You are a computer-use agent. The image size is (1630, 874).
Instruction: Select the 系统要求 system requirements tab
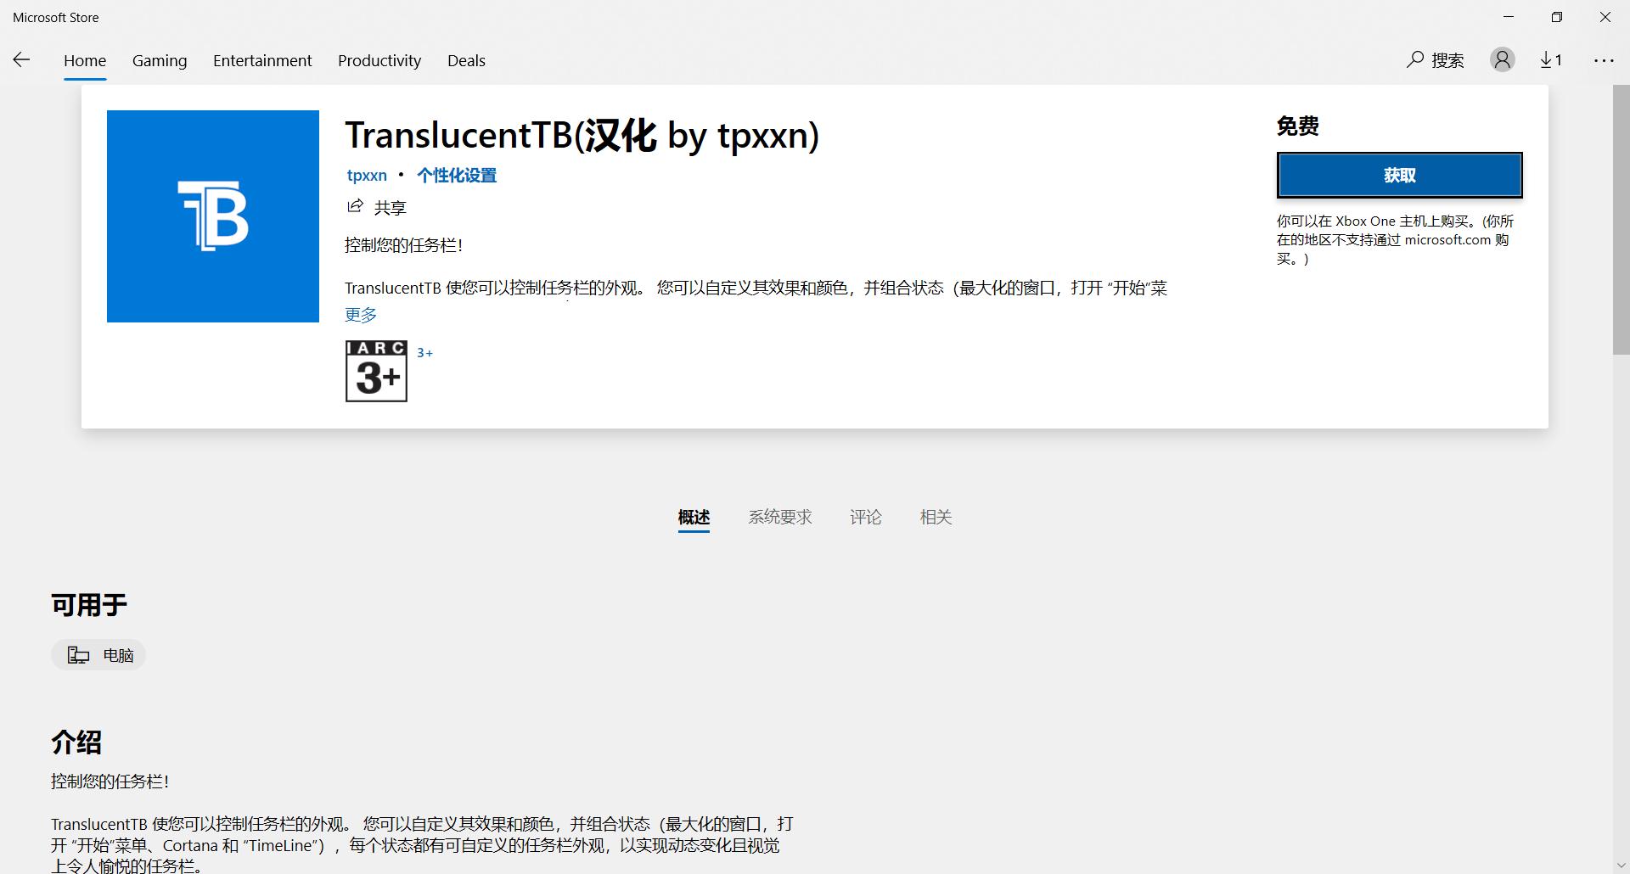point(780,517)
